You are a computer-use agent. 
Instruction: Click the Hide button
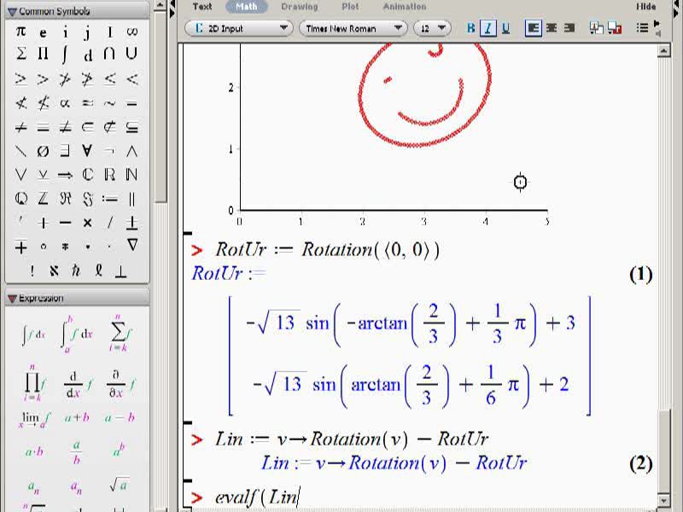click(645, 7)
